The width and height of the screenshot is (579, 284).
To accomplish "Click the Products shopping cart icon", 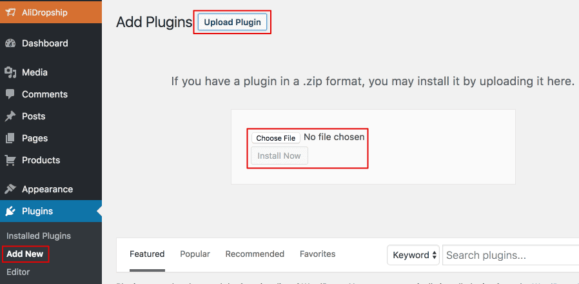I will pos(10,160).
